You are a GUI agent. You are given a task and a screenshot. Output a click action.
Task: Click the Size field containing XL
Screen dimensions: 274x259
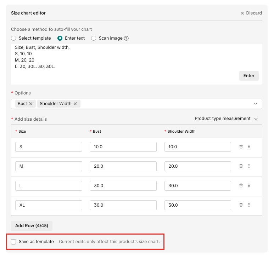[x=49, y=205]
